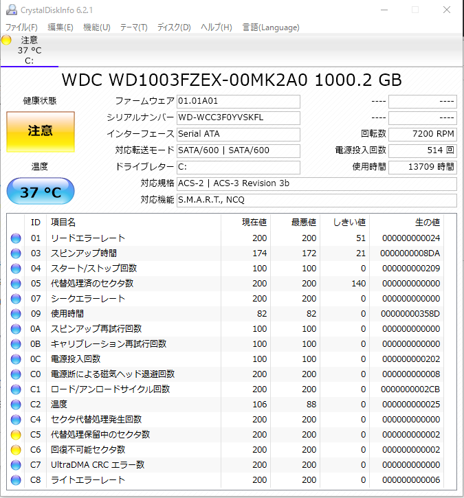
Task: Click blue status icon for 07 シークエラーレート
Action: tap(16, 299)
